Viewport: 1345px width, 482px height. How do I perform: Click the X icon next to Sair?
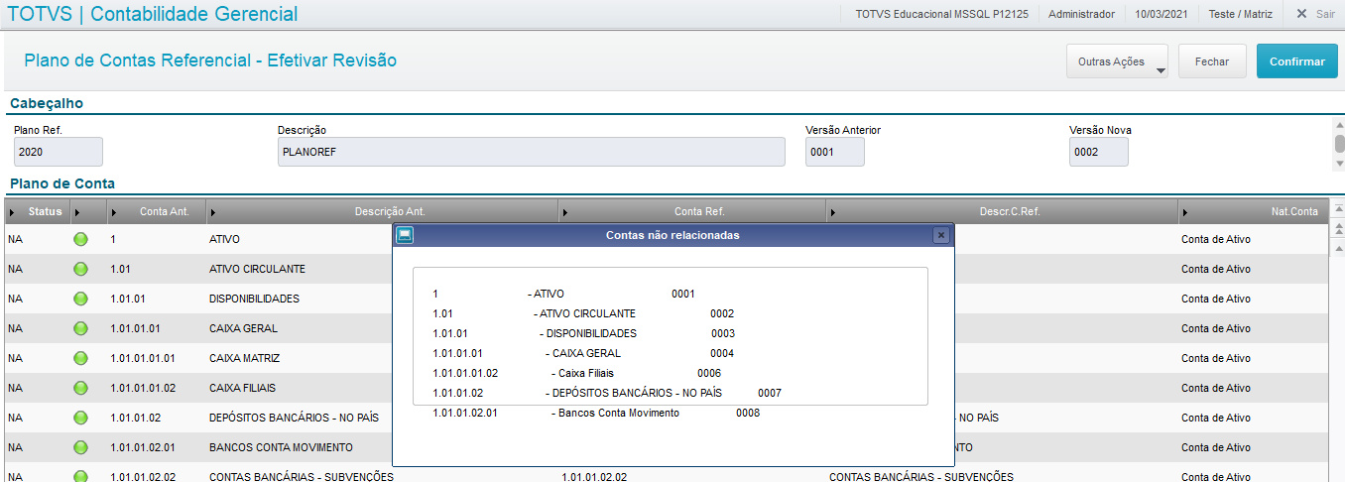(1301, 14)
